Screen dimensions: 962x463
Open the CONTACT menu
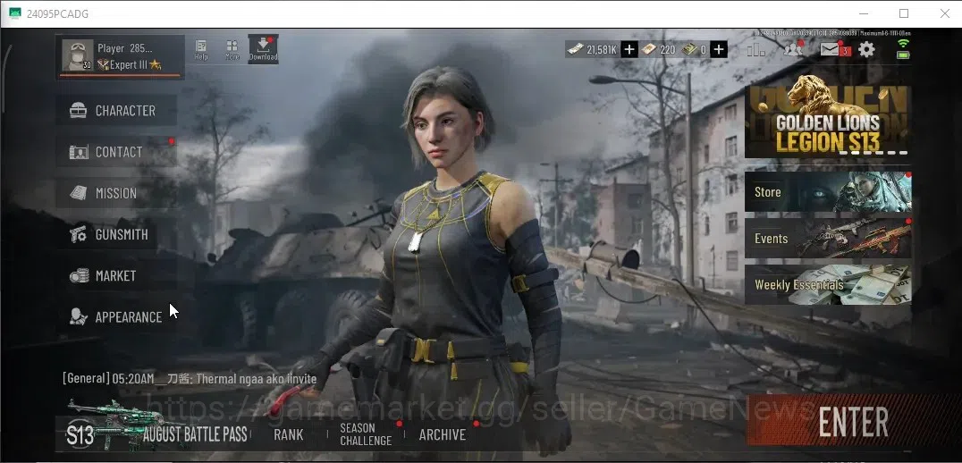point(117,151)
